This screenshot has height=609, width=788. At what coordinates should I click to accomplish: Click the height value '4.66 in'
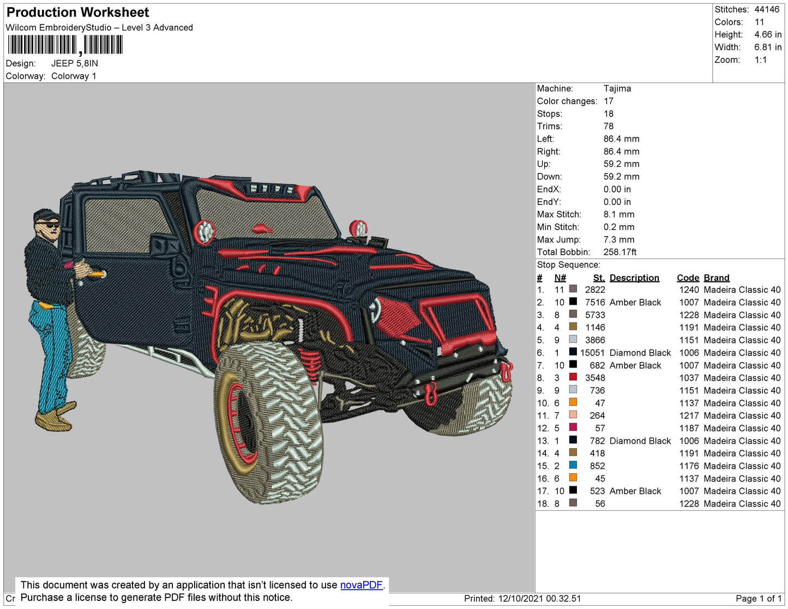[768, 34]
